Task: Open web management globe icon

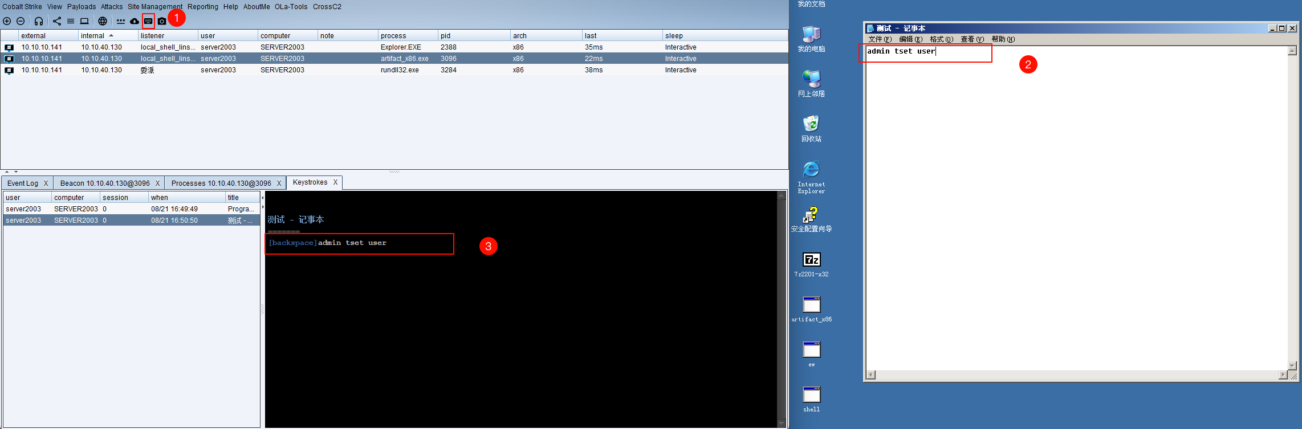Action: coord(103,21)
